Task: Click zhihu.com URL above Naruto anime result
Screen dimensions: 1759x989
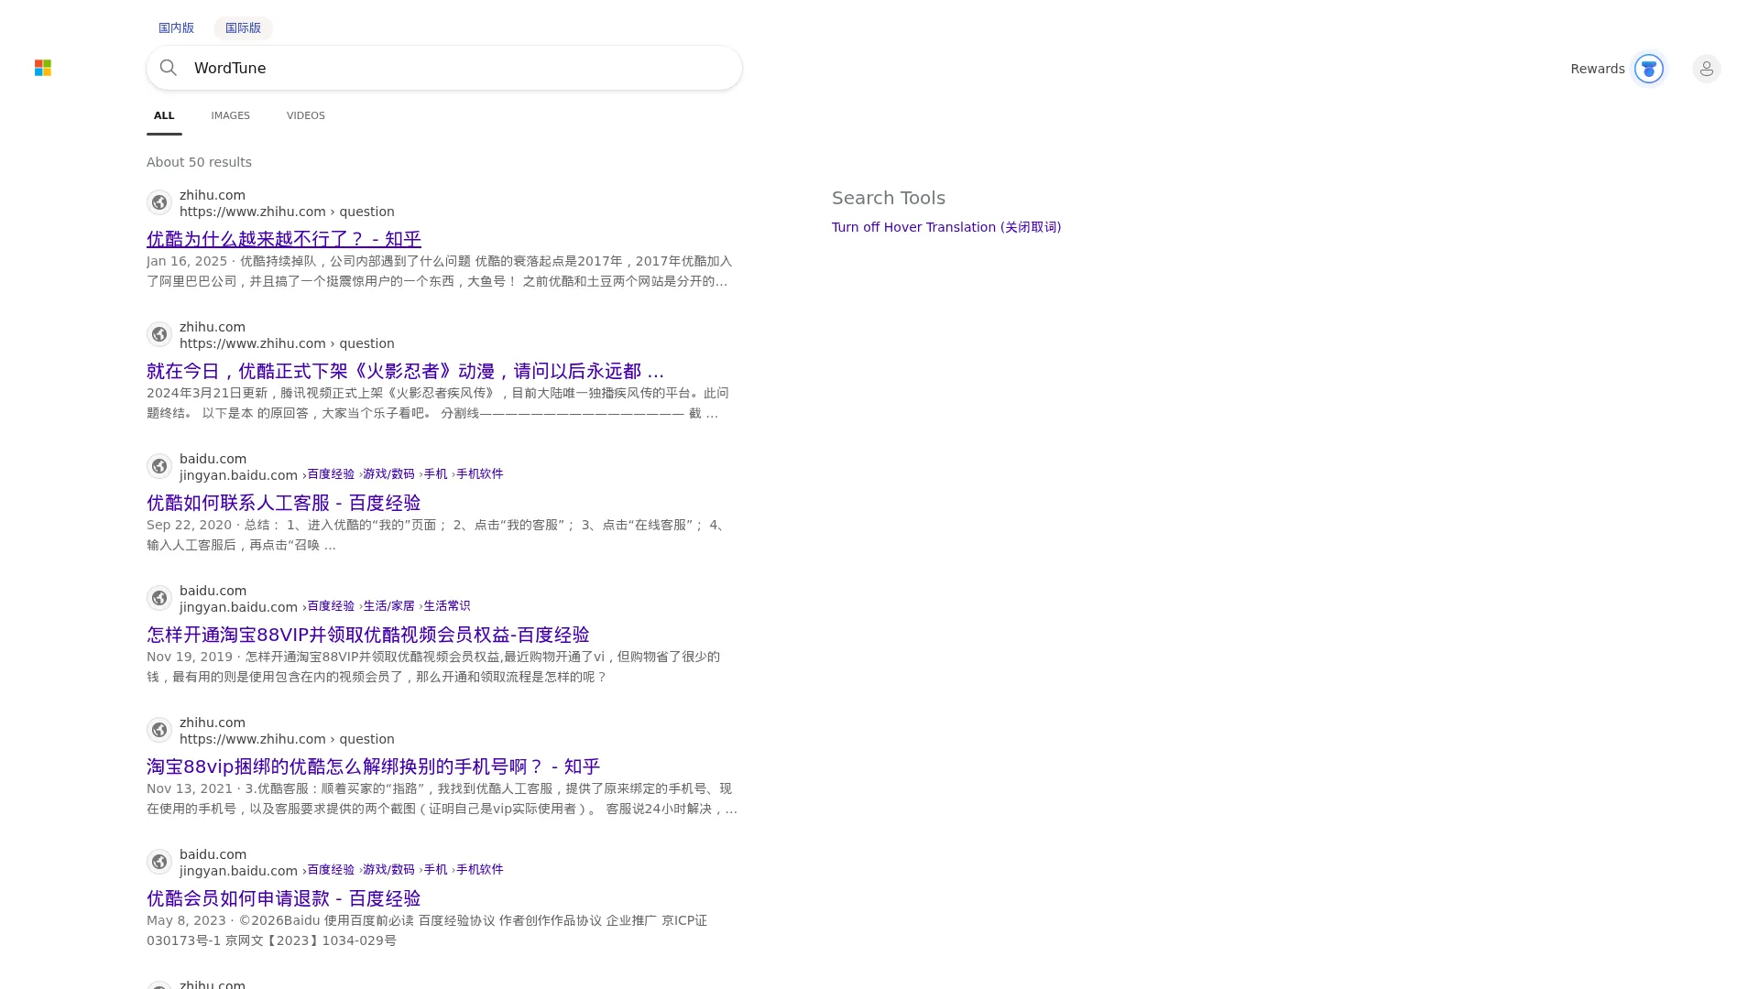Action: (x=287, y=343)
